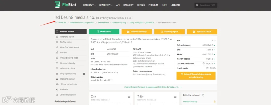The image size is (271, 105).
Task: Click the Vlastný kapitál value 8 864 €
Action: coord(210,59)
